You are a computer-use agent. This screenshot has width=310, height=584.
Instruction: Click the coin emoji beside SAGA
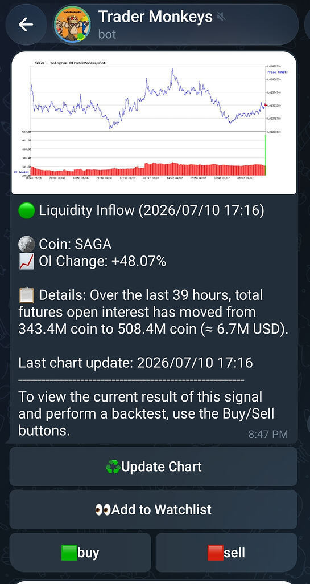pyautogui.click(x=26, y=245)
